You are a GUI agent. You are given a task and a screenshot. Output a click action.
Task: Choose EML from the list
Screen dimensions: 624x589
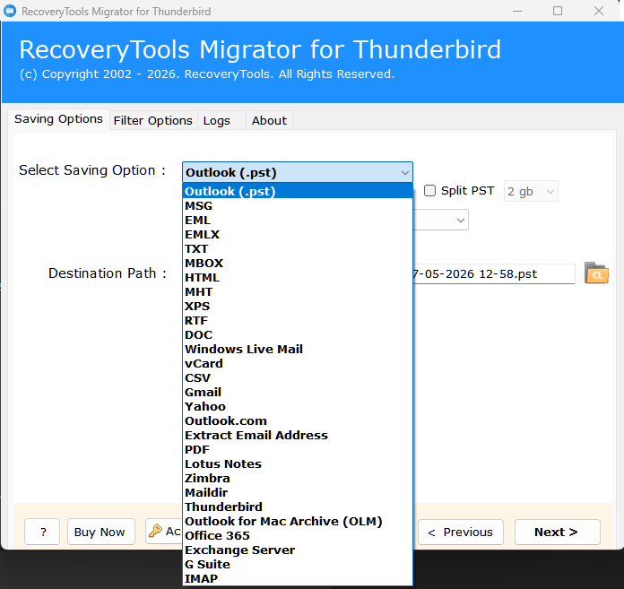click(298, 220)
